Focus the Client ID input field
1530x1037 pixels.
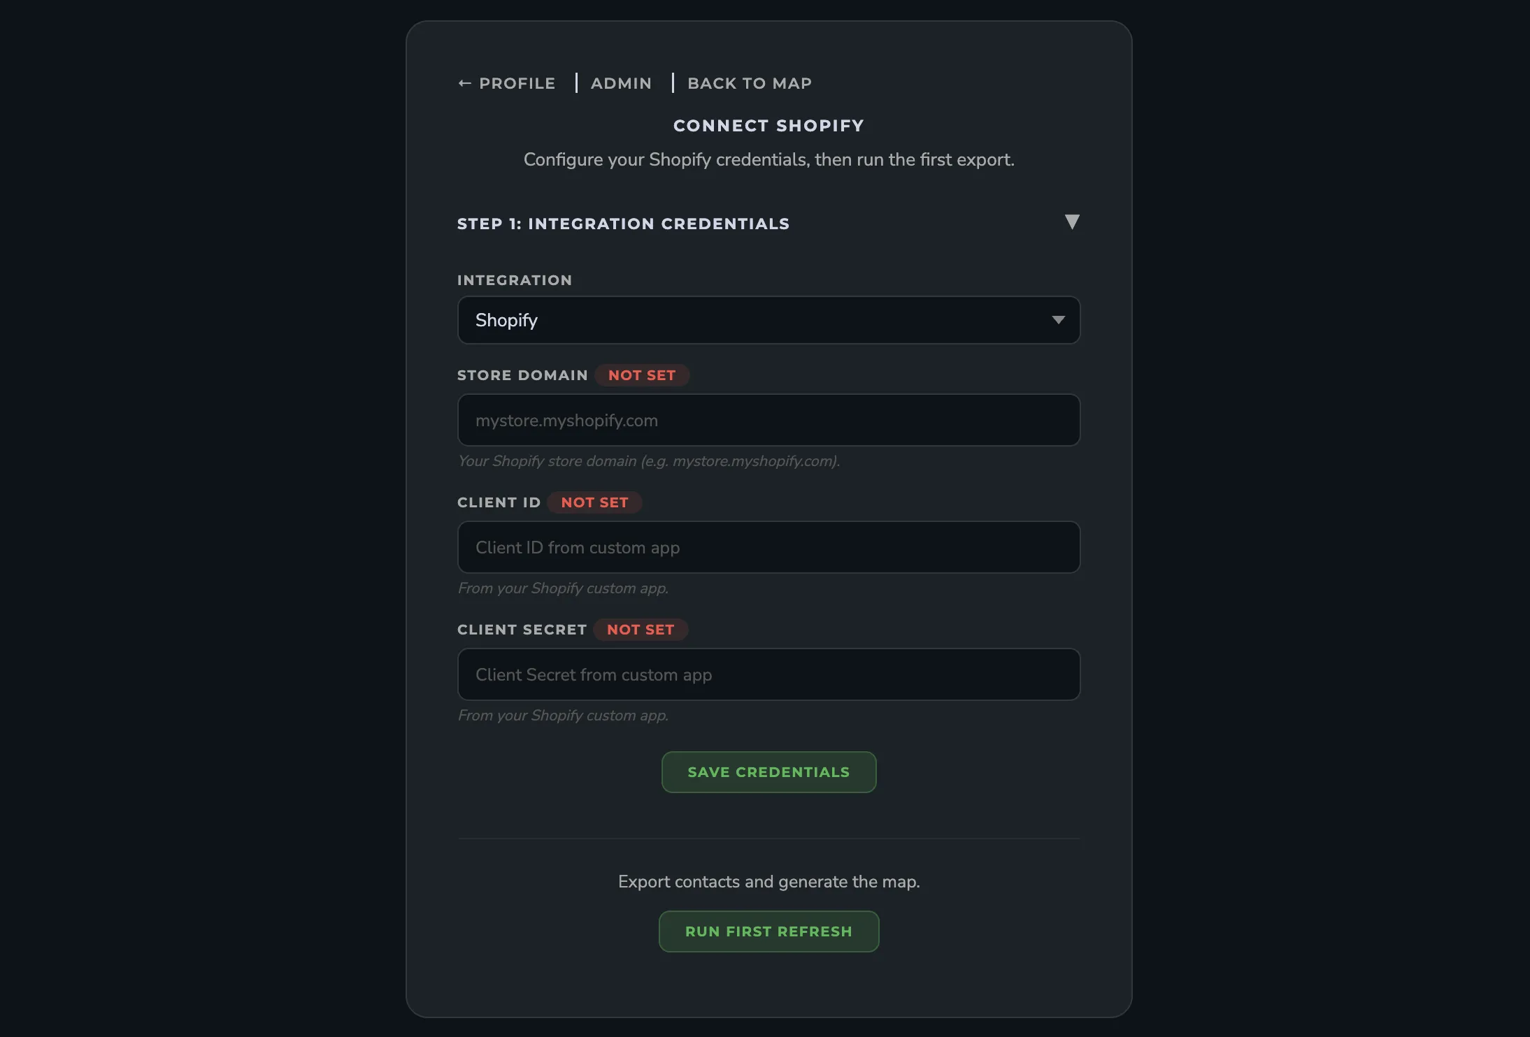click(768, 547)
